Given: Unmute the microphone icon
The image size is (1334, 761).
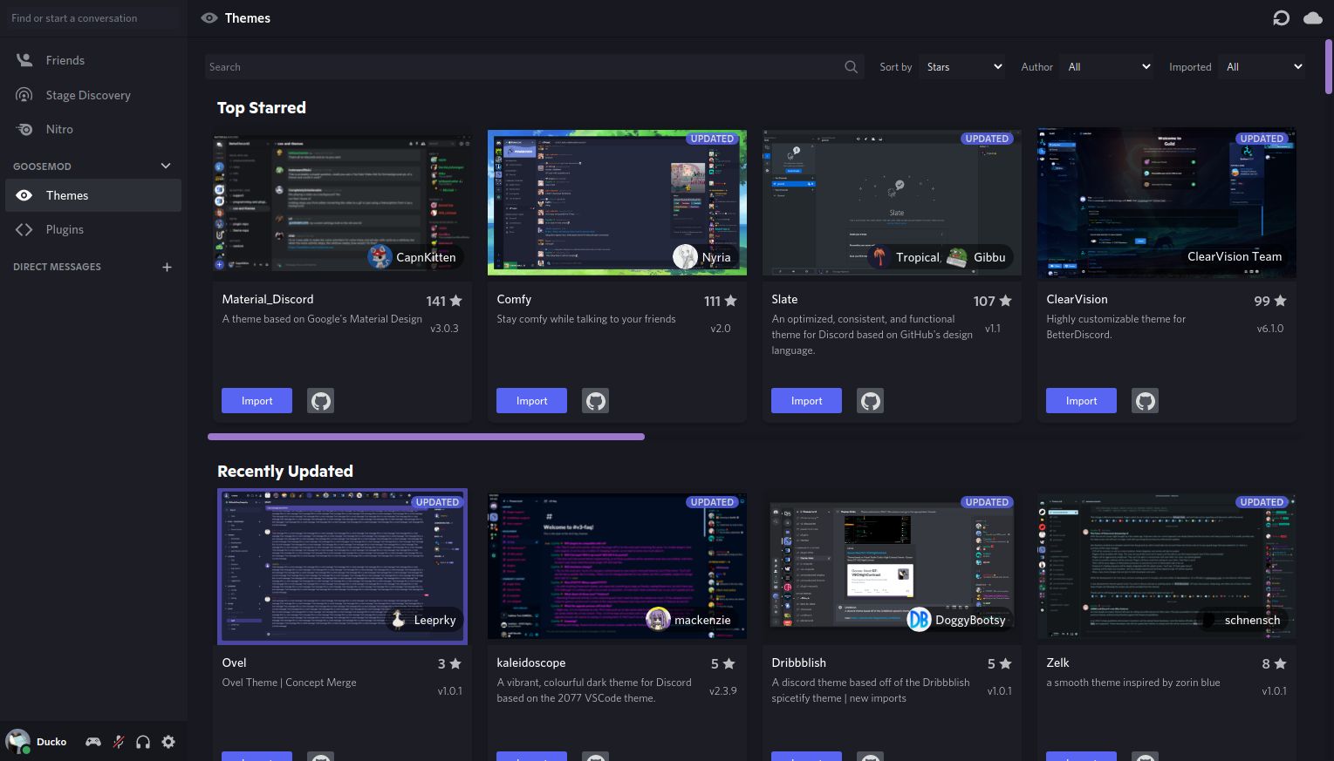Looking at the screenshot, I should (x=118, y=742).
